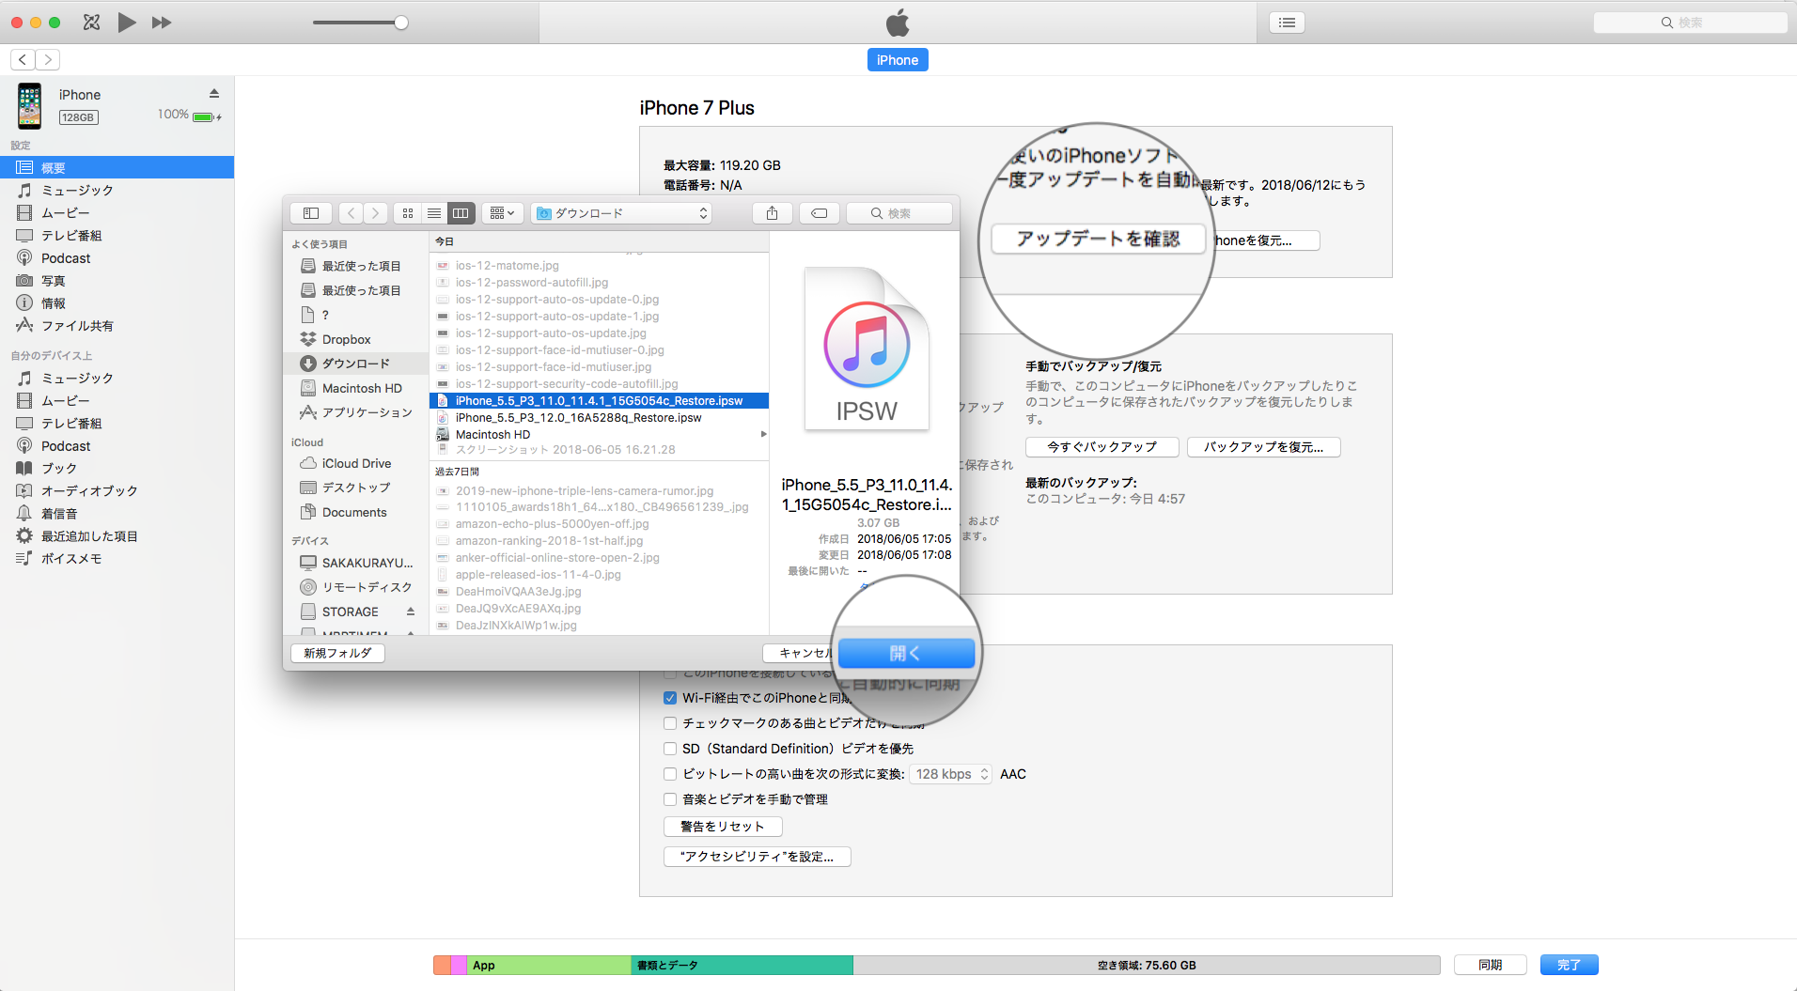Click the キャンセル button

click(x=799, y=653)
